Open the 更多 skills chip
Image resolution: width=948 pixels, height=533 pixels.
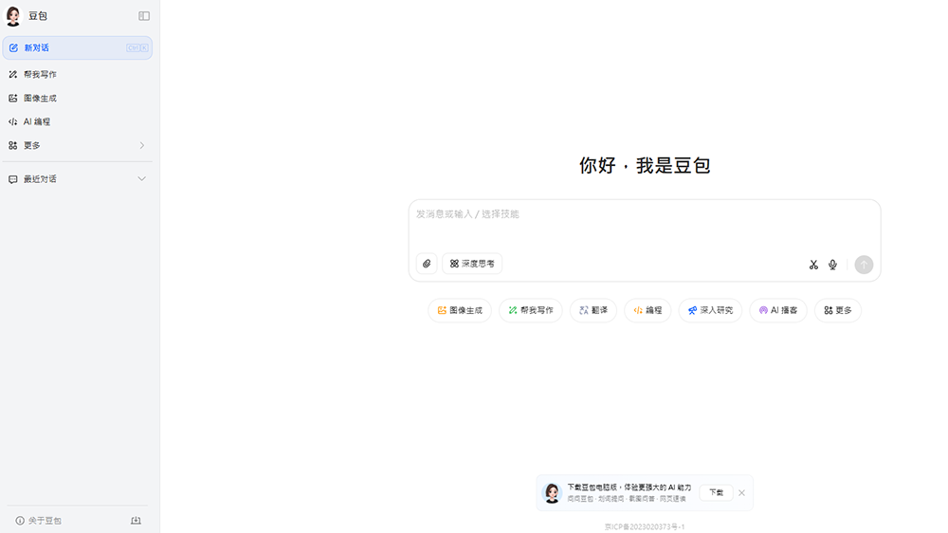[838, 310]
